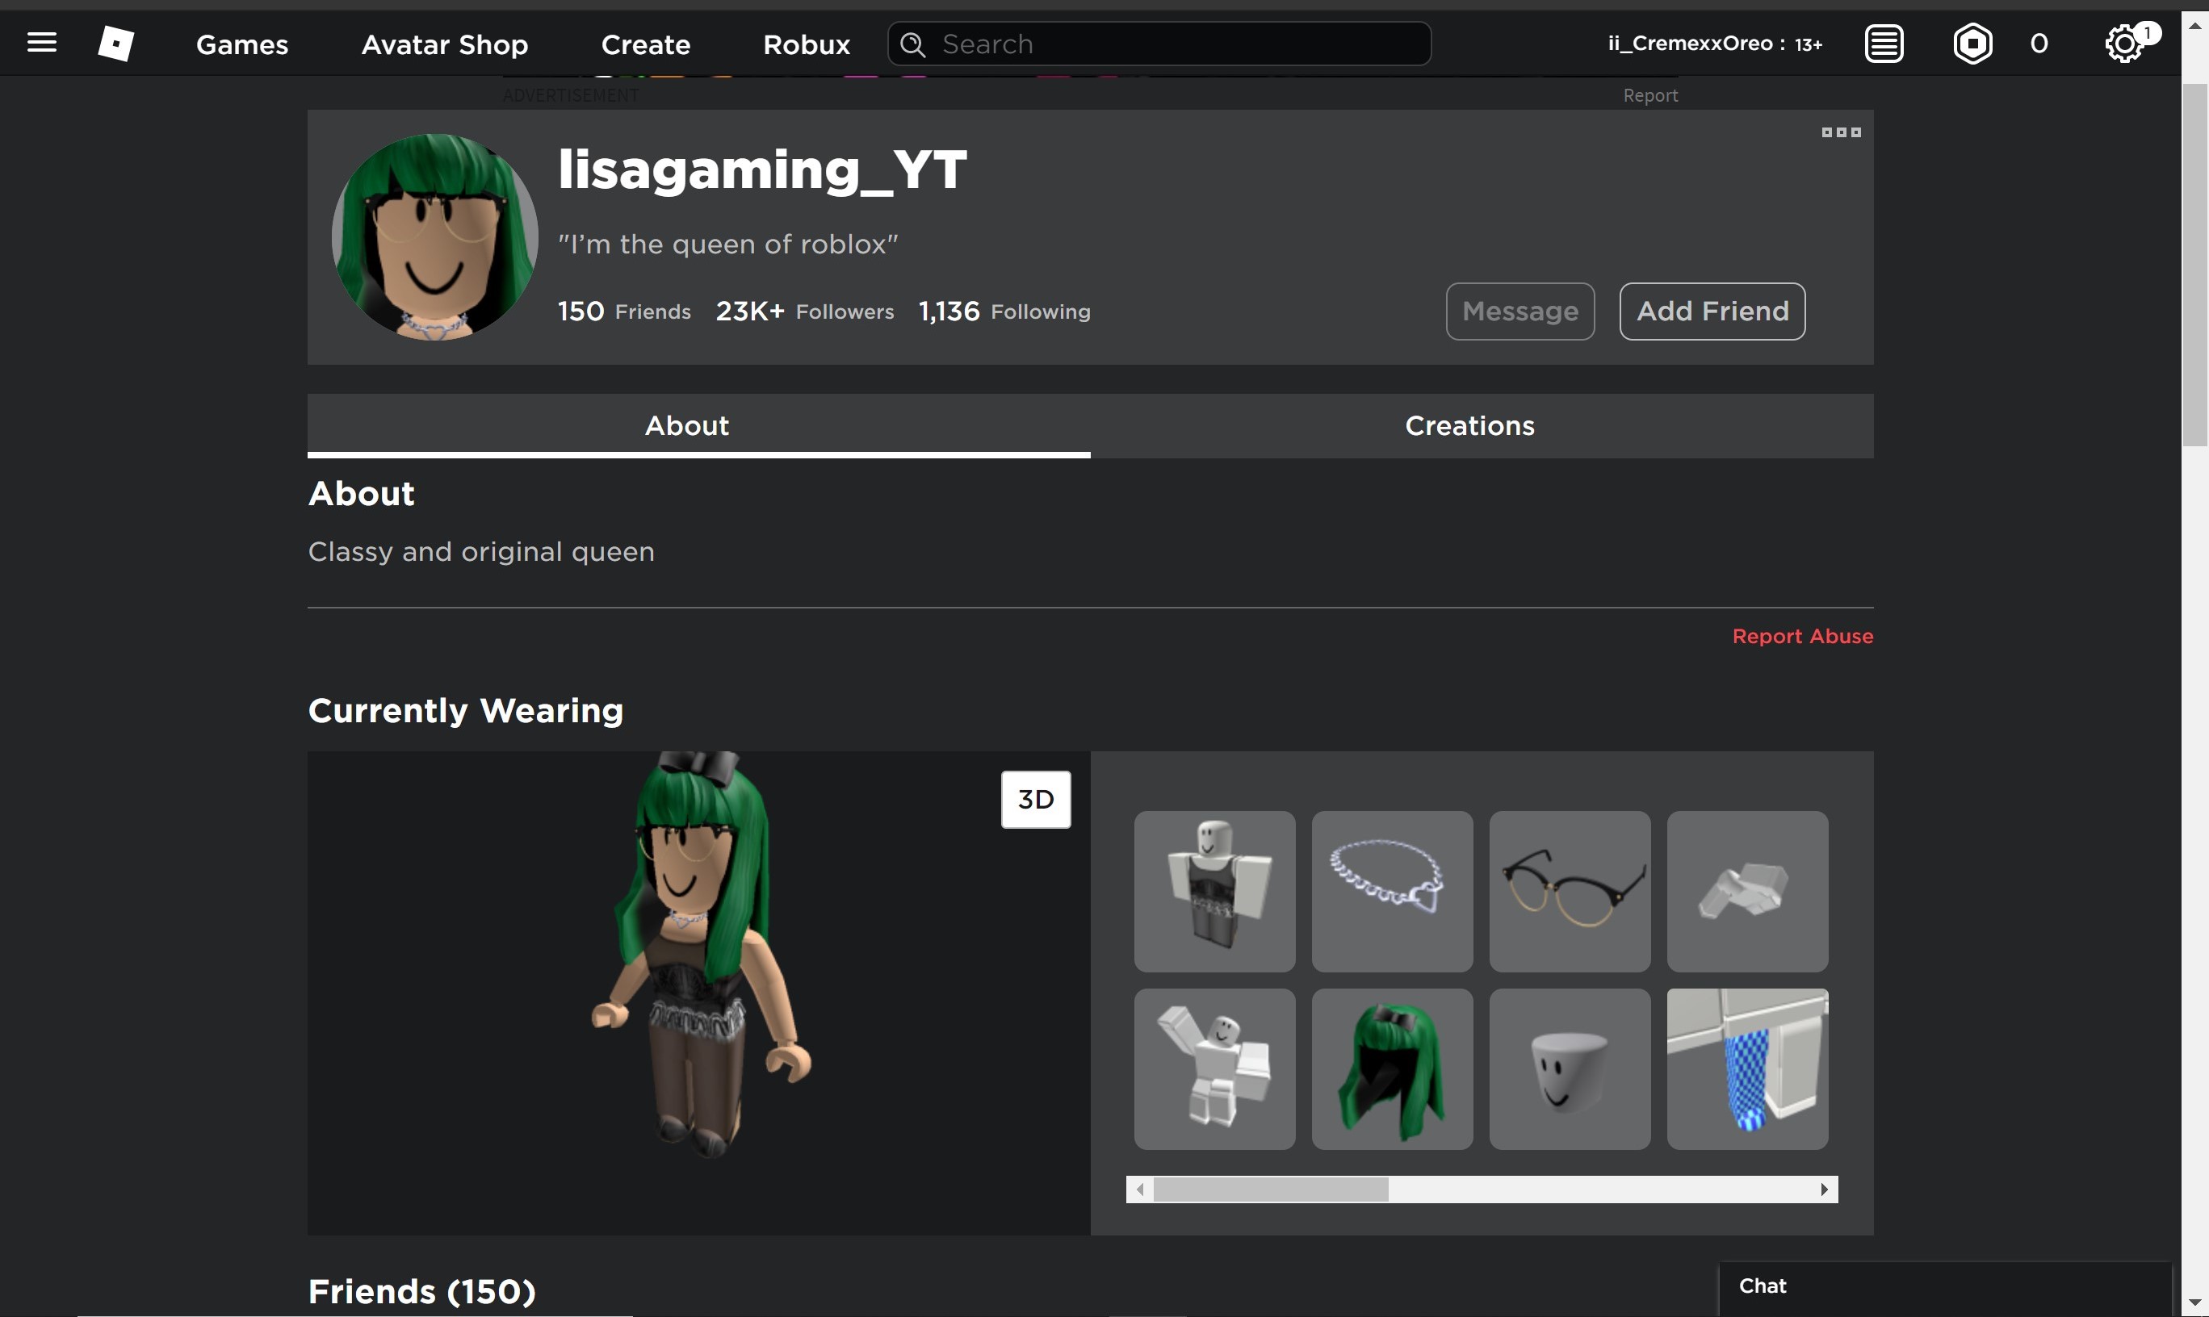2209x1317 pixels.
Task: Click the item list scroll right arrow
Action: coord(1824,1189)
